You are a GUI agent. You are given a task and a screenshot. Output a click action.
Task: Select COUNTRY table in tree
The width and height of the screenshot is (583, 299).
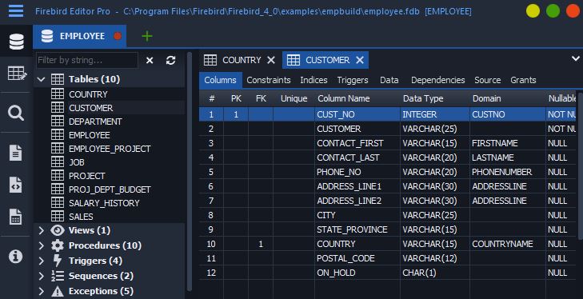click(88, 94)
